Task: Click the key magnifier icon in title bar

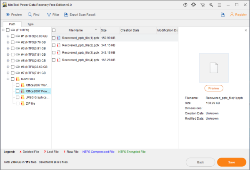Action: (211, 5)
